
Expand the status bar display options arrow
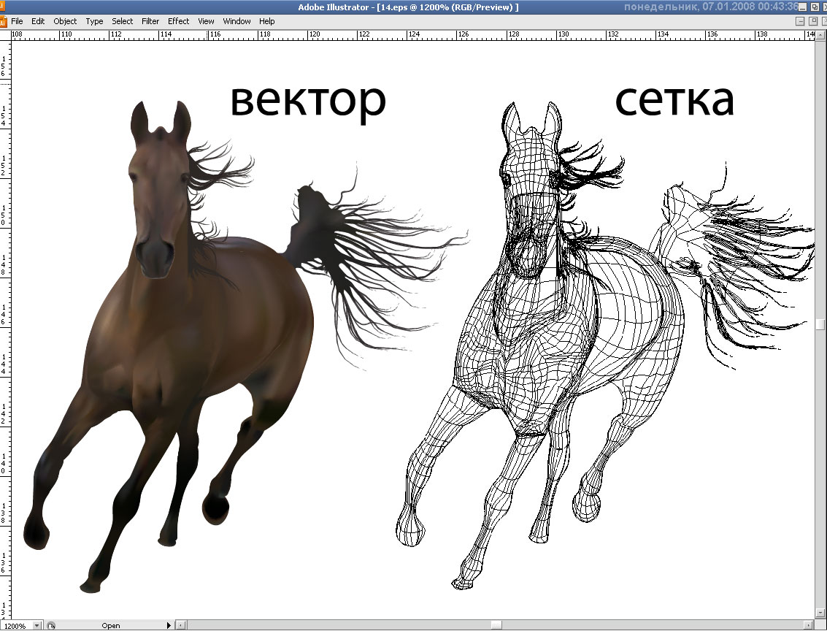(169, 626)
